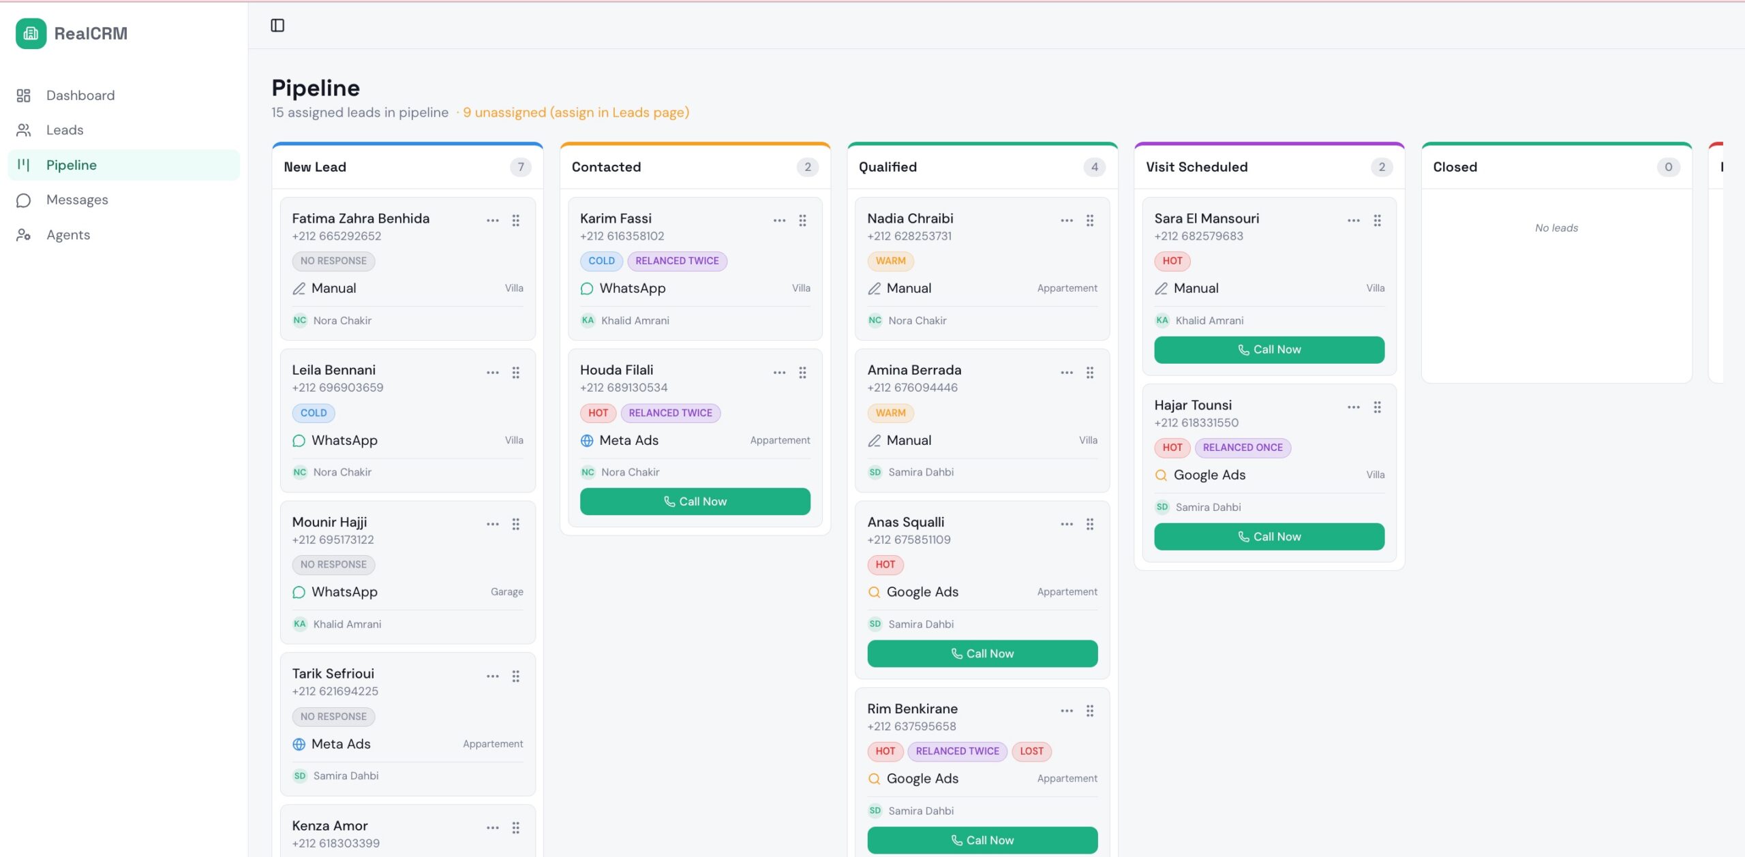
Task: Click Call Now for Hajar Tounsi
Action: pyautogui.click(x=1269, y=537)
